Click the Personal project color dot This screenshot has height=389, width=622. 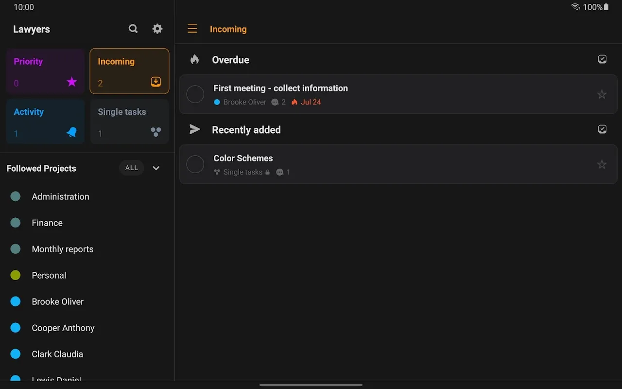point(16,275)
